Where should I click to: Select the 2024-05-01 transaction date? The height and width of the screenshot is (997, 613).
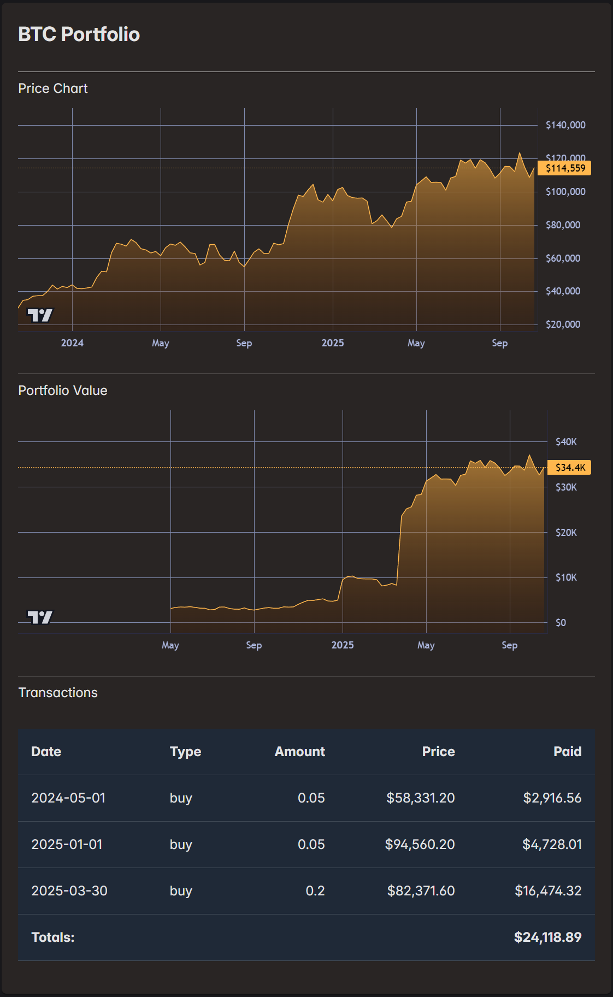pos(68,798)
